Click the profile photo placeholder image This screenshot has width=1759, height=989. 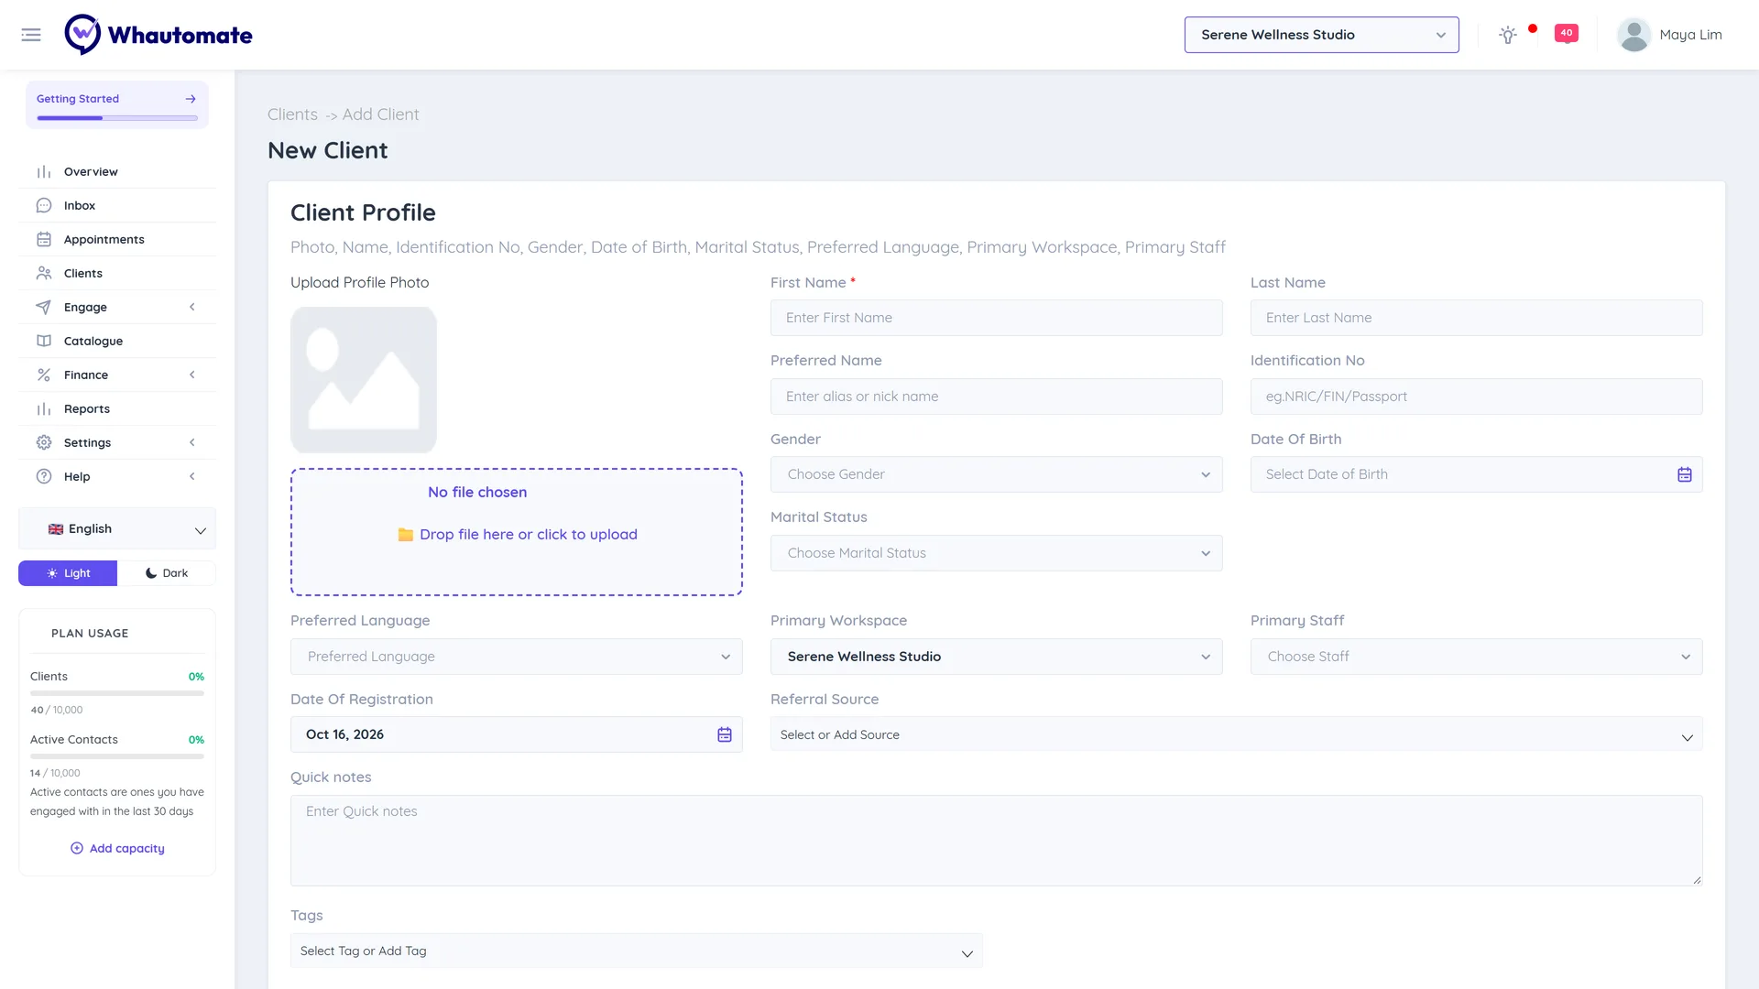click(x=364, y=380)
